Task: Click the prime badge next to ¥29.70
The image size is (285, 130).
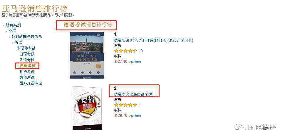Action: click(x=135, y=115)
